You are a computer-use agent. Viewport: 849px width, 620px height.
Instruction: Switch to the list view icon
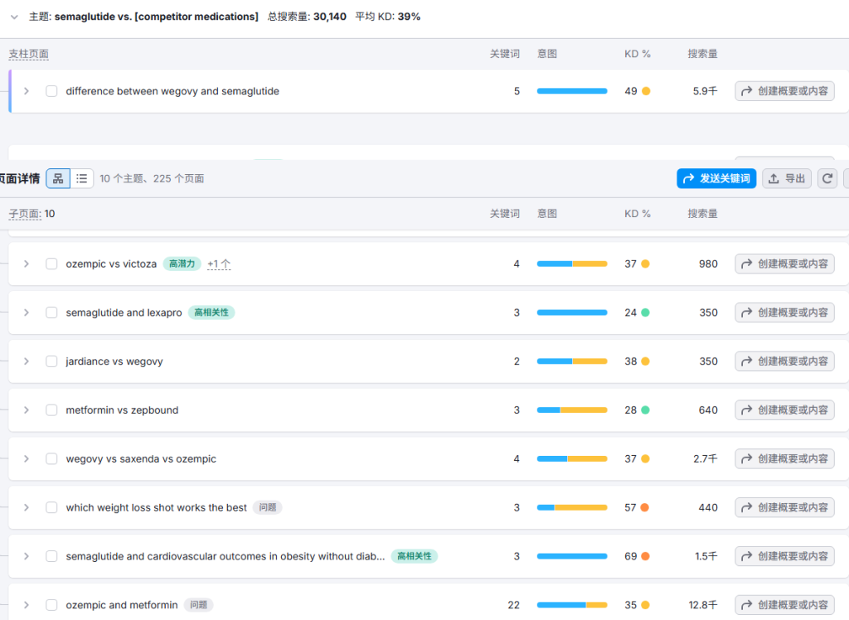point(82,178)
